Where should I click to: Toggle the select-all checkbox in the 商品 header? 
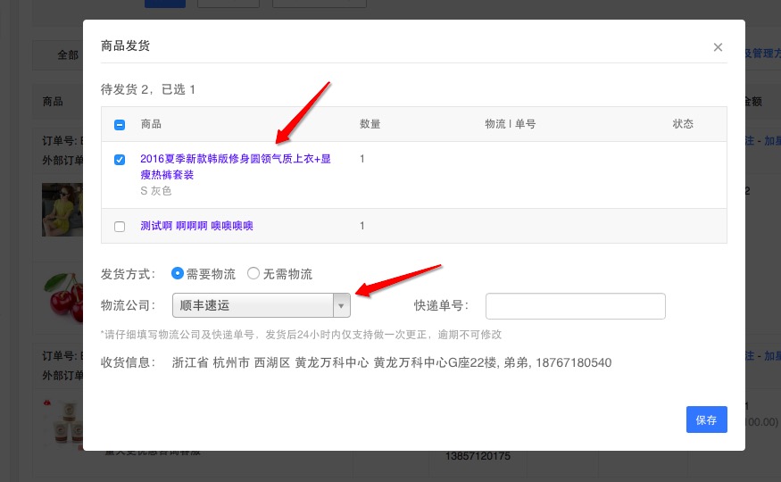click(x=120, y=124)
